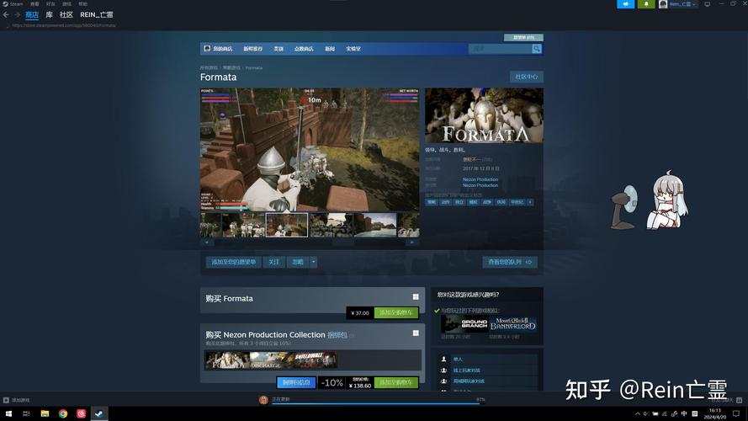
Task: Switch to the 商店 (Store) tab
Action: click(x=32, y=15)
